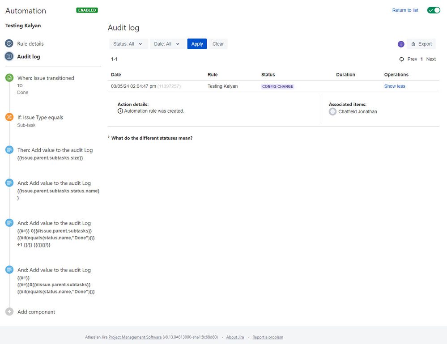Go to Prev page

[x=412, y=59]
